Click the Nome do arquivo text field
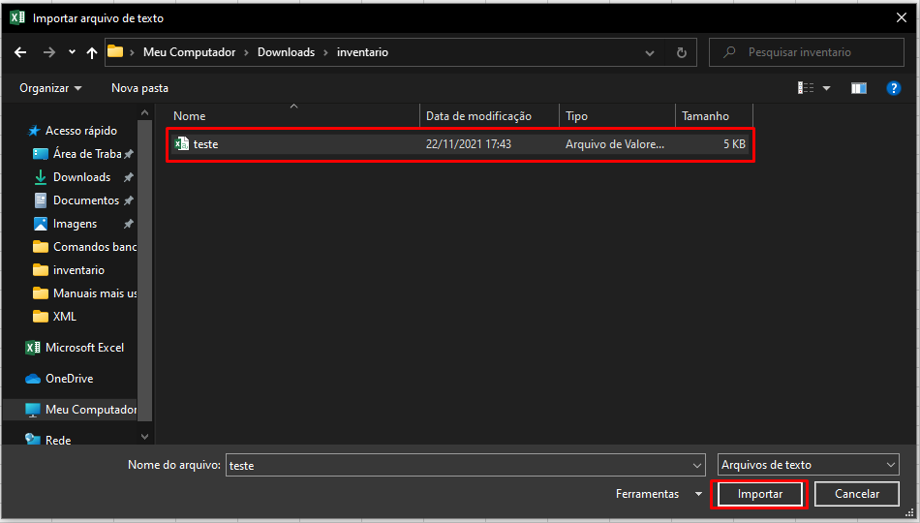The height and width of the screenshot is (523, 920). (x=458, y=466)
